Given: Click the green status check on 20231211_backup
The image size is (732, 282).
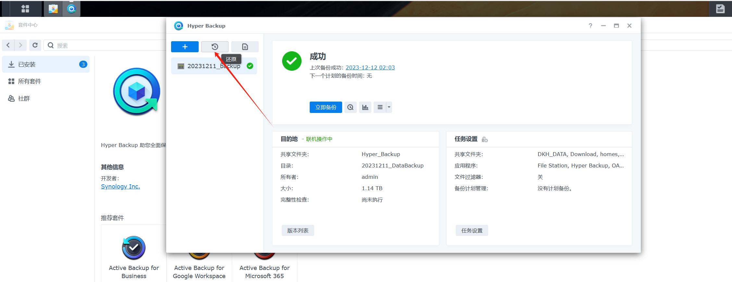Looking at the screenshot, I should (250, 66).
